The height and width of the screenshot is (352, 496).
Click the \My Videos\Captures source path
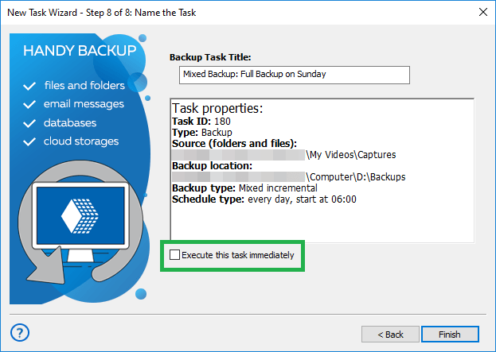pyautogui.click(x=351, y=155)
